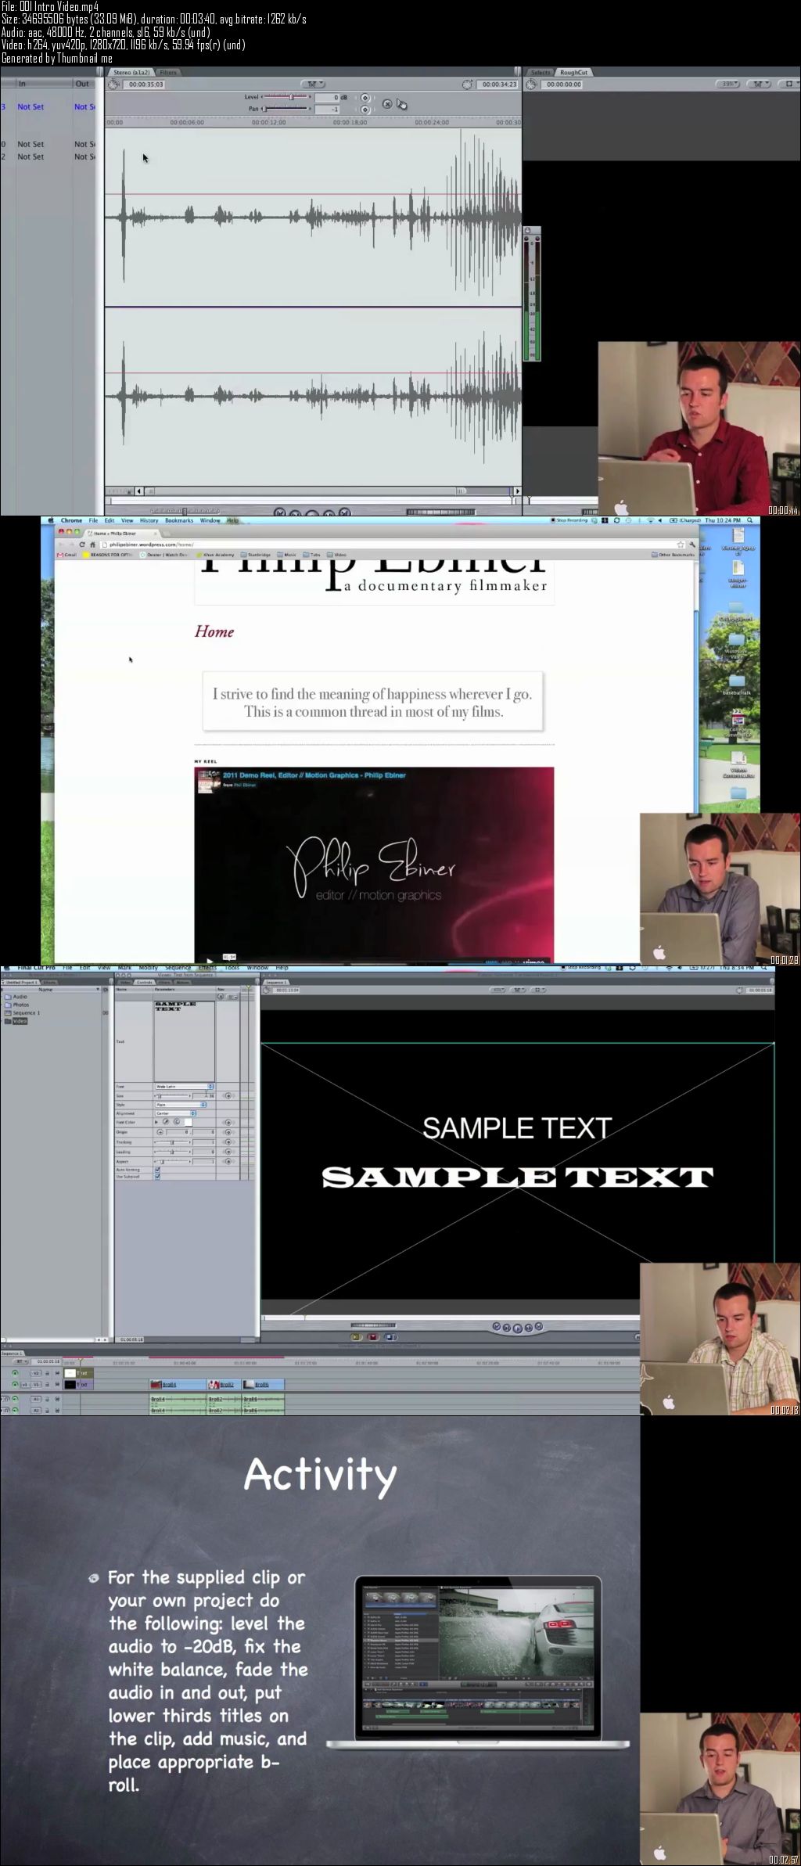801x1866 pixels.
Task: Adjust the audio Level slider
Action: tap(285, 97)
